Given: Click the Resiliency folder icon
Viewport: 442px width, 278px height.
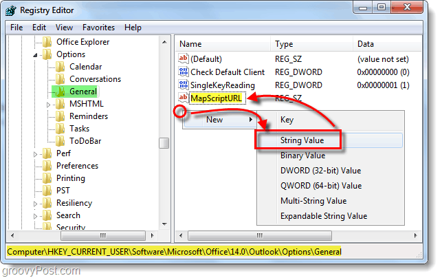Looking at the screenshot, I should 47,204.
